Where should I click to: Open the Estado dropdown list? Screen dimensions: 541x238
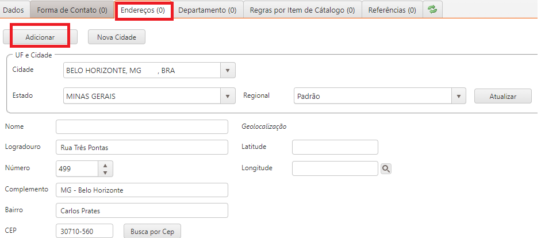[x=228, y=96]
